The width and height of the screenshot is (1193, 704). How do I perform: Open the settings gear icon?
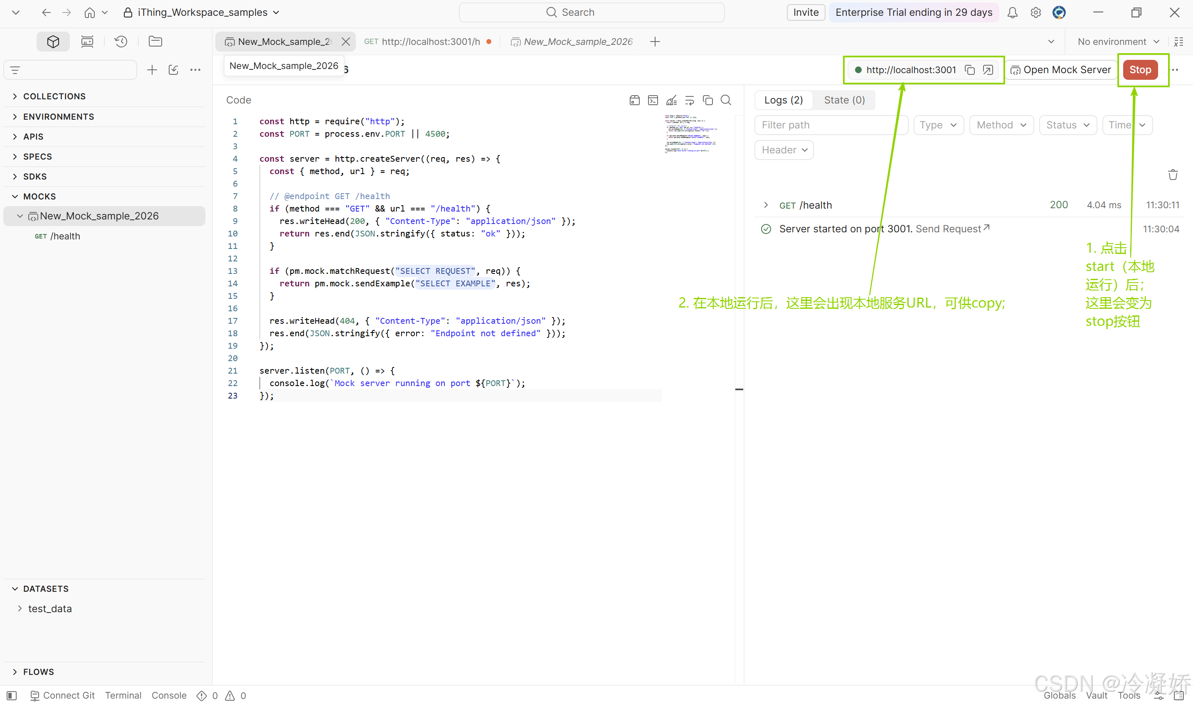pyautogui.click(x=1035, y=12)
